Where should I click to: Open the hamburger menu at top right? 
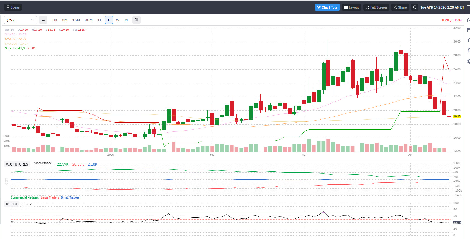coord(468,7)
